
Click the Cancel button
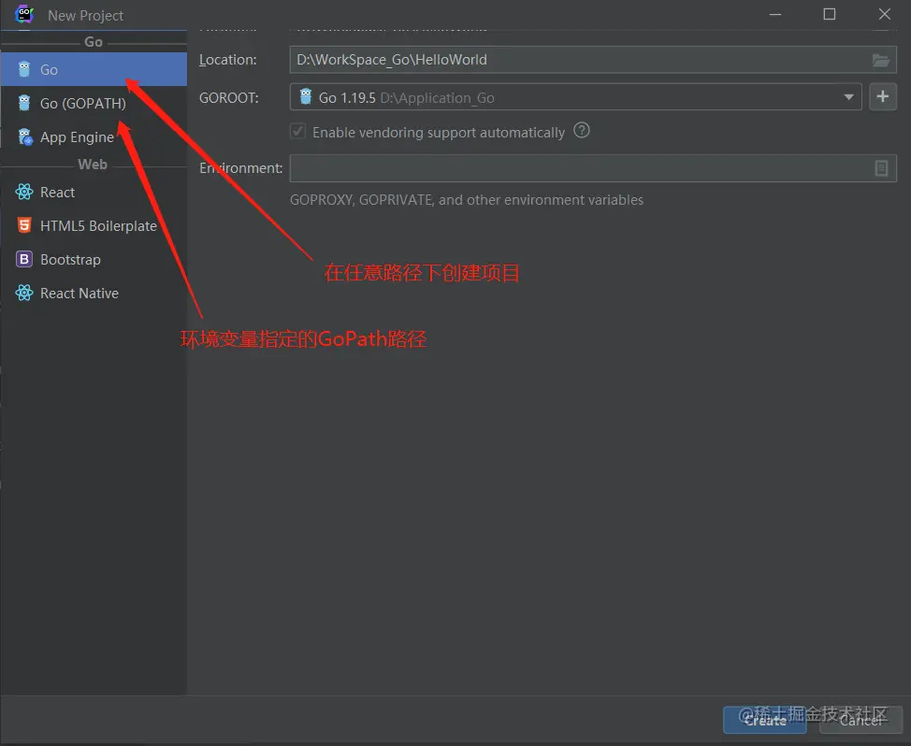(x=860, y=721)
